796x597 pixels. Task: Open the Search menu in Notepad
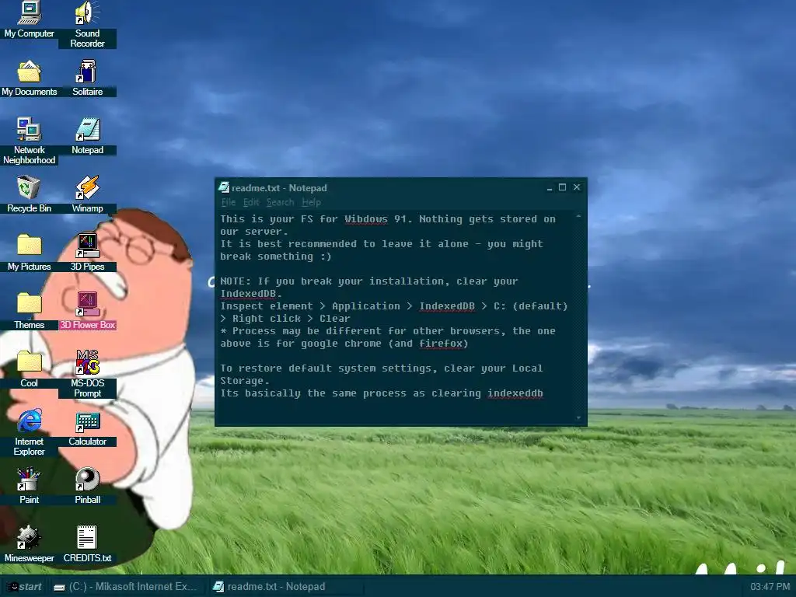point(280,202)
